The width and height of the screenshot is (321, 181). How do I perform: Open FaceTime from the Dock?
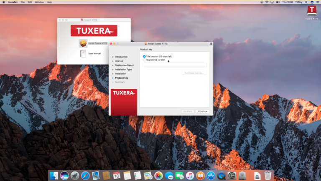pyautogui.click(x=179, y=176)
